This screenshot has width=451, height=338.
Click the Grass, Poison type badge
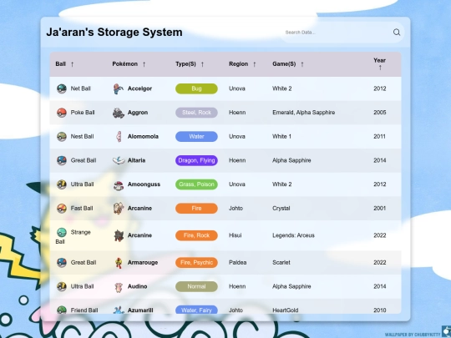tap(196, 184)
